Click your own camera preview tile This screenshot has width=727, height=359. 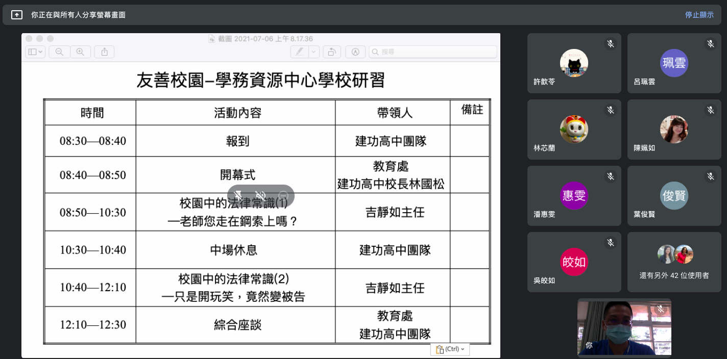[x=624, y=327]
